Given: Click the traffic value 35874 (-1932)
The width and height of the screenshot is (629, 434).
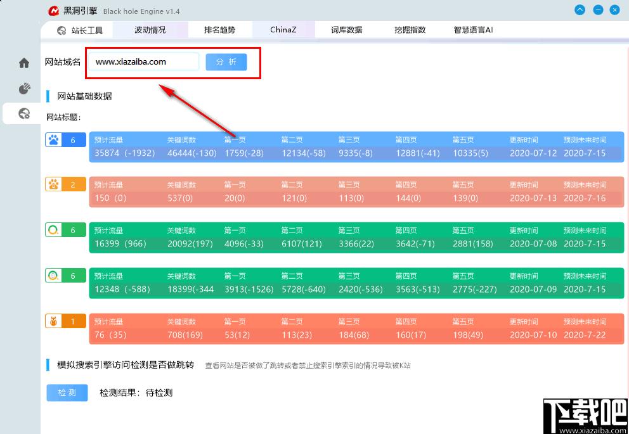Looking at the screenshot, I should pyautogui.click(x=125, y=153).
